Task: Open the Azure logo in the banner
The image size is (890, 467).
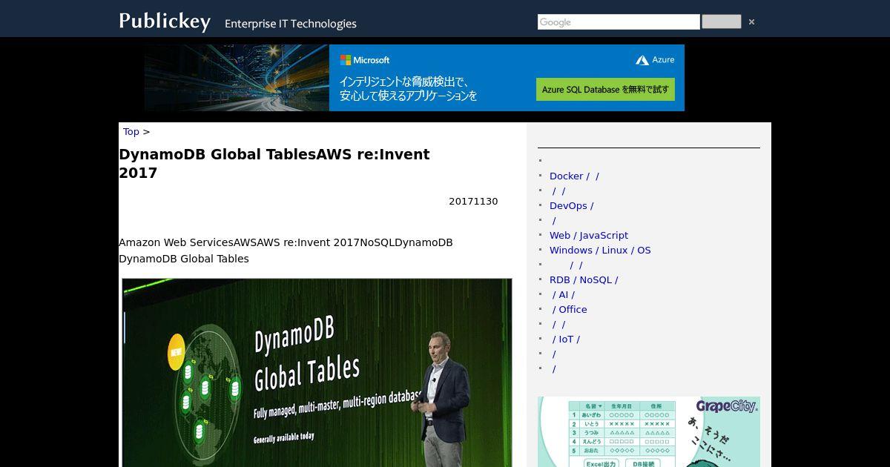Action: [x=655, y=60]
